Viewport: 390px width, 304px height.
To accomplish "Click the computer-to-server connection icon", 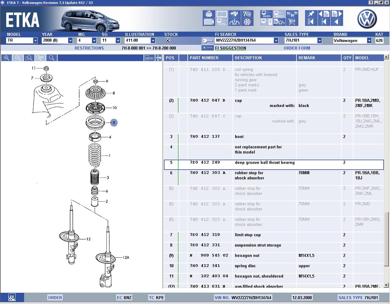I will tap(266, 22).
